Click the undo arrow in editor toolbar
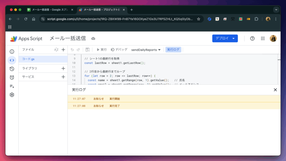Image resolution: width=286 pixels, height=161 pixels. coord(72,50)
